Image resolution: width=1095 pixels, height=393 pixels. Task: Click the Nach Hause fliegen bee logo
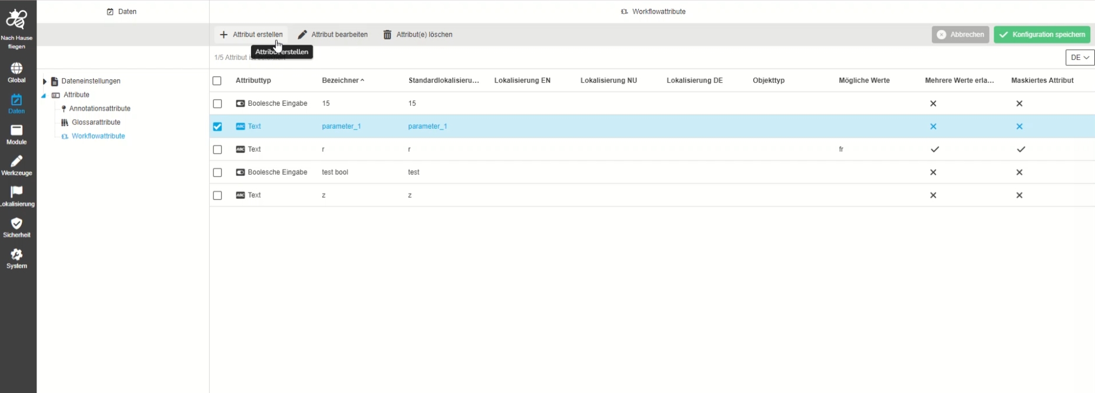(x=17, y=20)
